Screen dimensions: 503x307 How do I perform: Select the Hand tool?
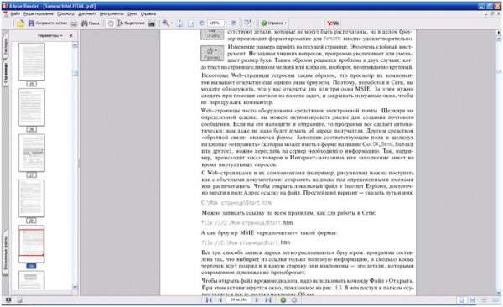click(110, 23)
